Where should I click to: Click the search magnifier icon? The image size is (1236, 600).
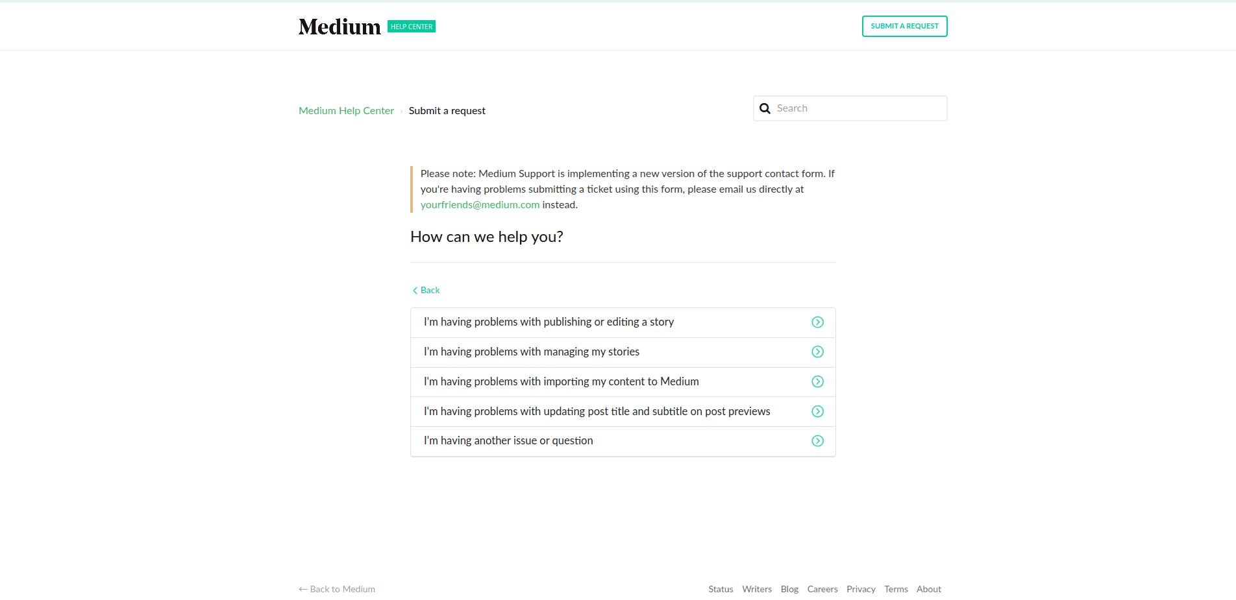point(765,108)
